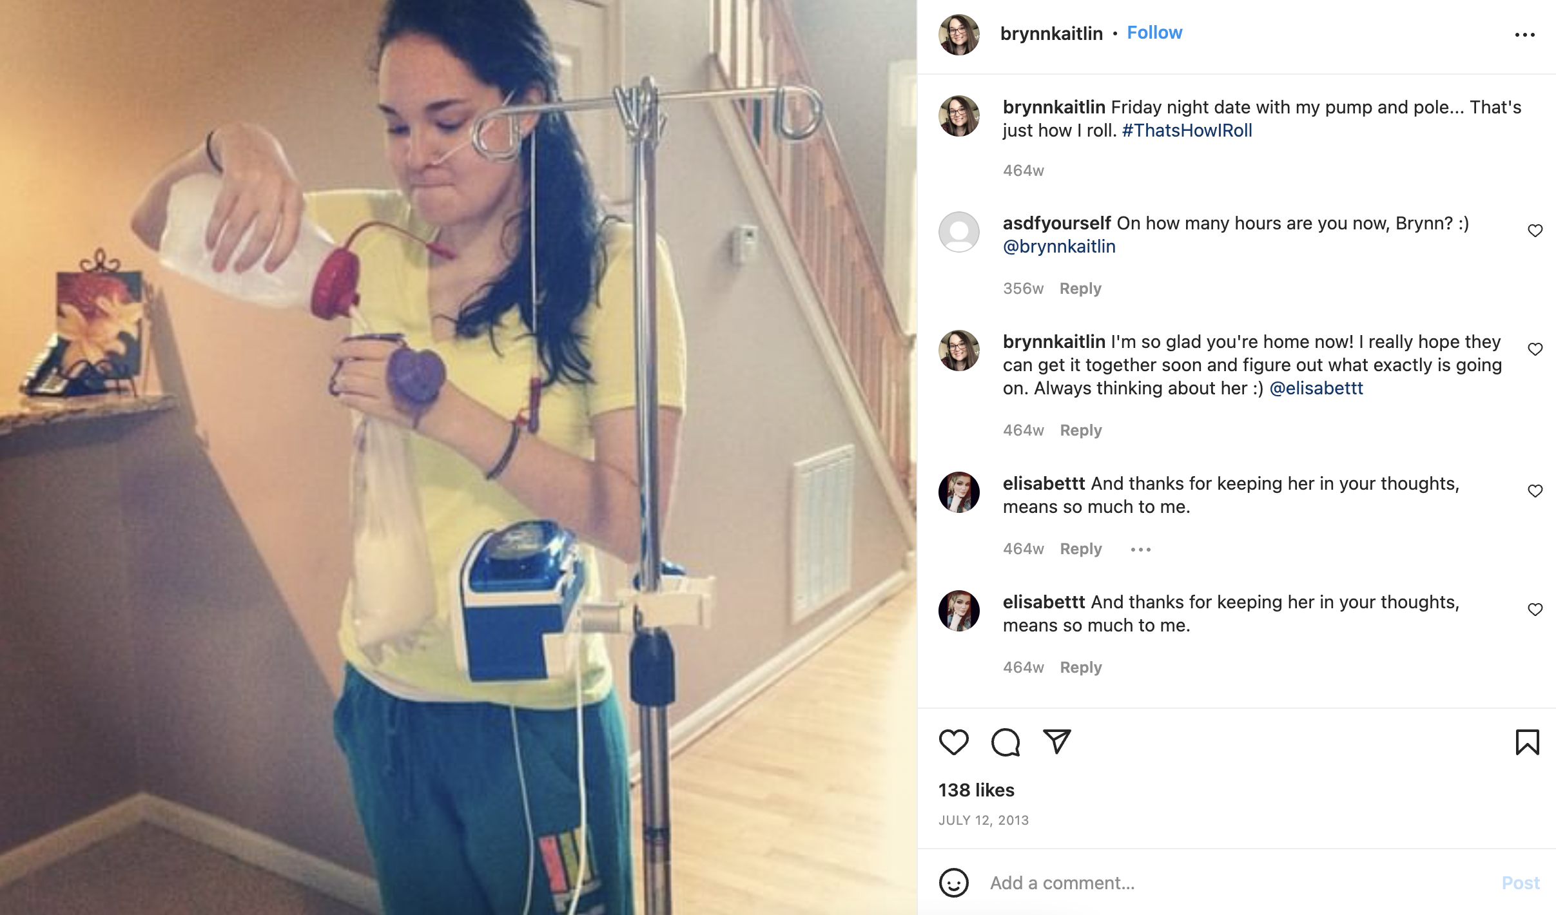Reply to asdfyourself's comment
1556x915 pixels.
[x=1080, y=289]
